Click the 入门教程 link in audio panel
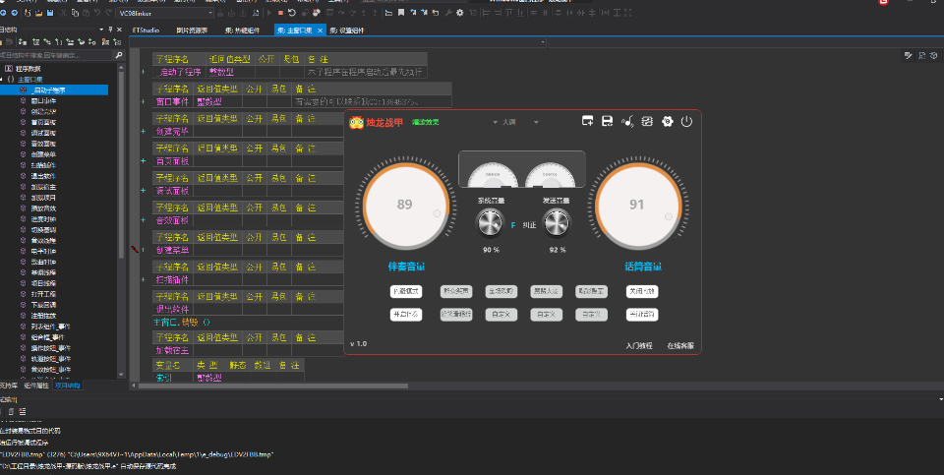 pos(639,345)
